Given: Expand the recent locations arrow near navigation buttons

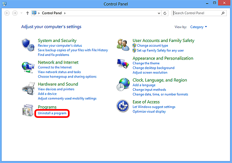Looking at the screenshot, I should (22, 13).
